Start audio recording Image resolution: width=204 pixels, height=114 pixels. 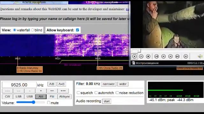point(107,101)
